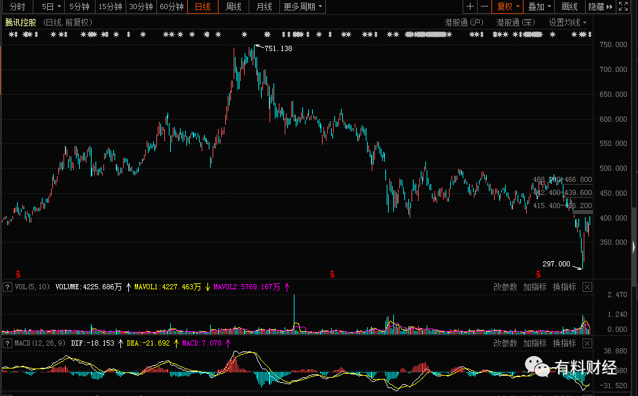The width and height of the screenshot is (638, 396).
Task: Open the 5日 dropdown
Action: coord(51,7)
